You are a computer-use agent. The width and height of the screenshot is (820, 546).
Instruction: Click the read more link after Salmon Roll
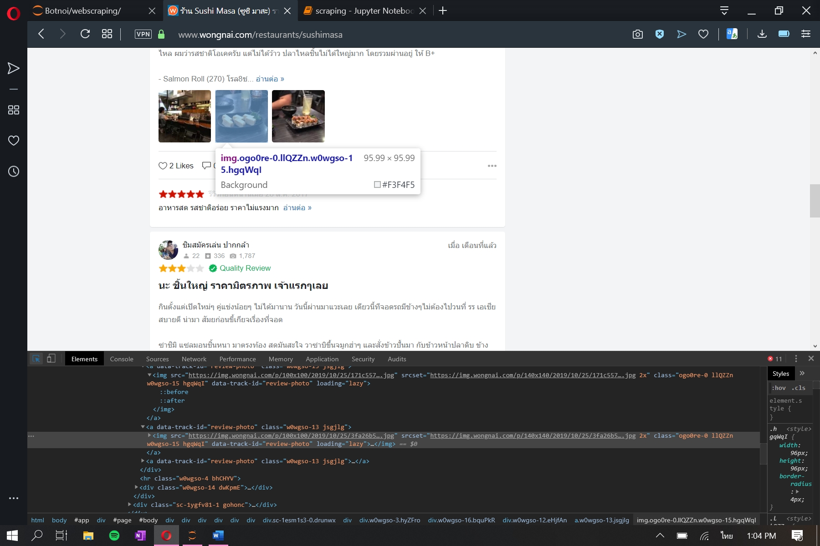(x=270, y=79)
